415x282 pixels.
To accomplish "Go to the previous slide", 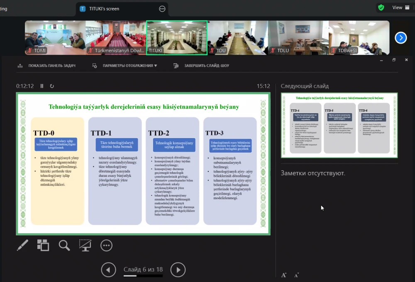I will 108,270.
